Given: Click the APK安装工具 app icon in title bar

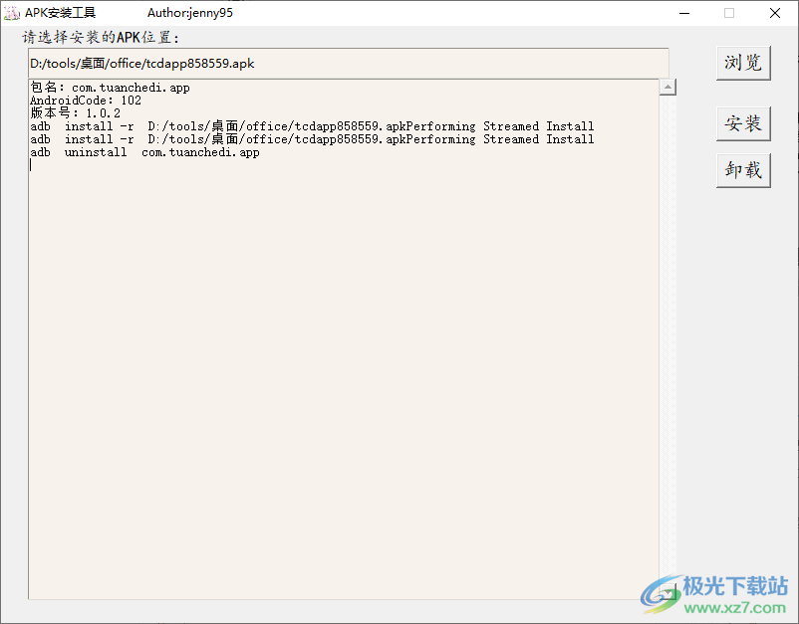Looking at the screenshot, I should [13, 13].
